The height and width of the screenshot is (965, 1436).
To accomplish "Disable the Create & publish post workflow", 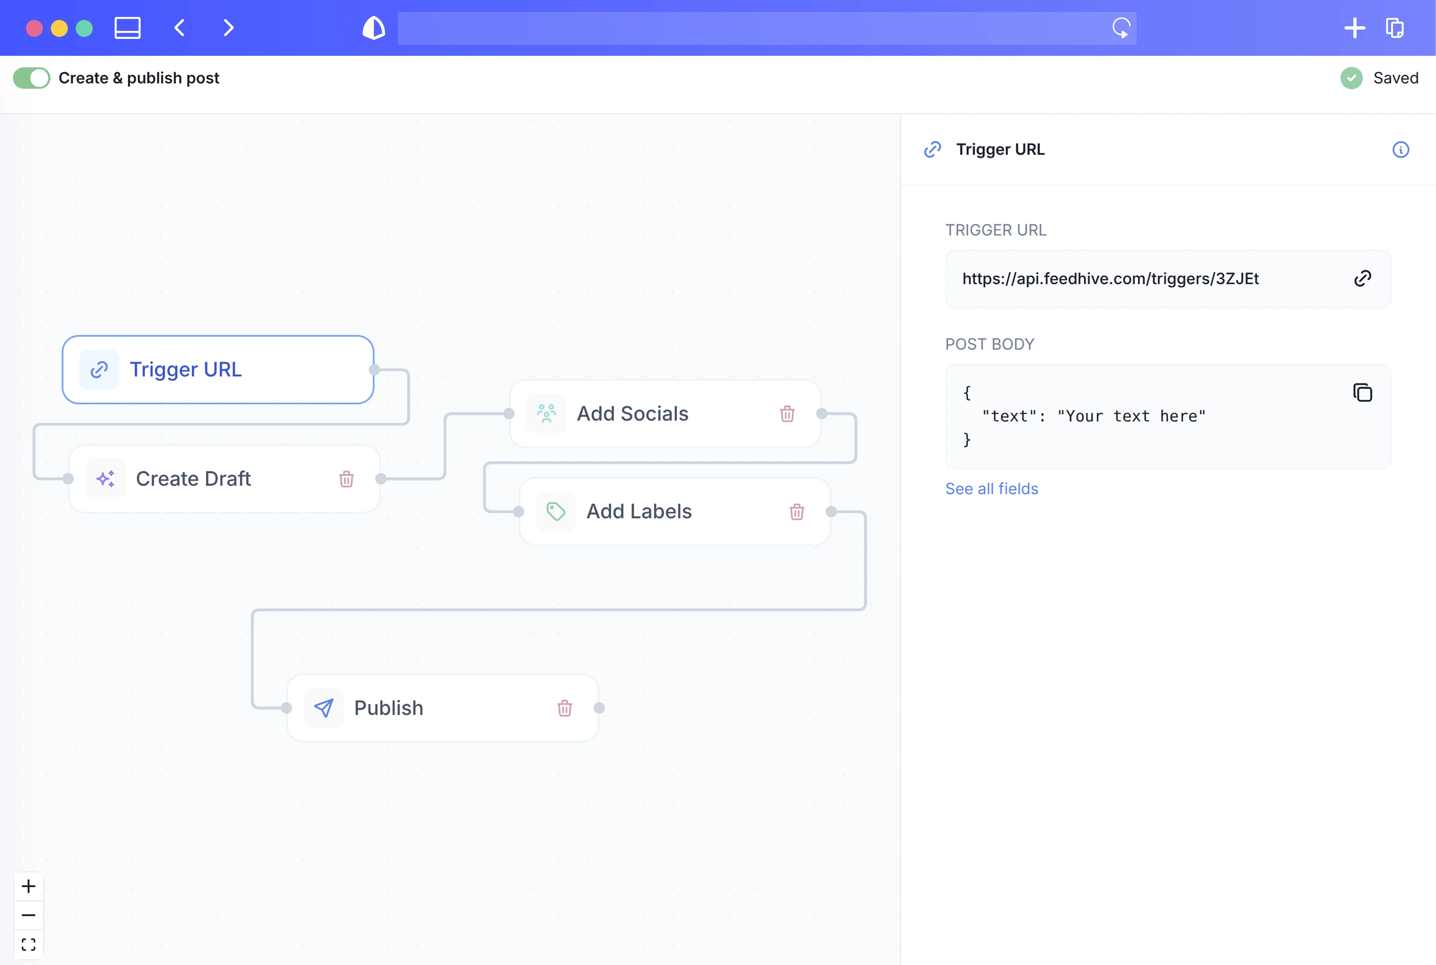I will [x=31, y=77].
